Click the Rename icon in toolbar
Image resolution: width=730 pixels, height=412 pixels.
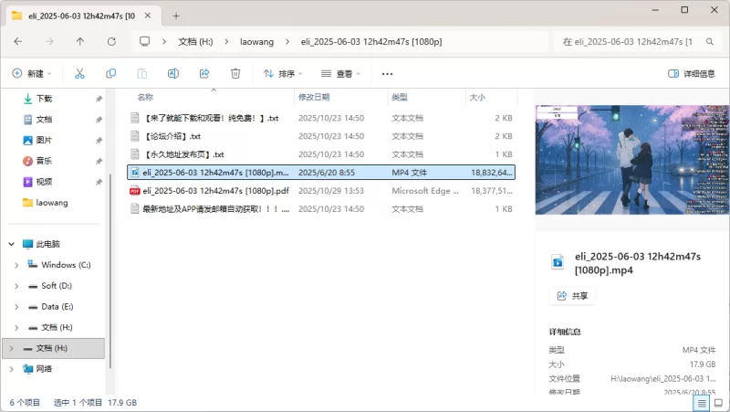(x=172, y=73)
